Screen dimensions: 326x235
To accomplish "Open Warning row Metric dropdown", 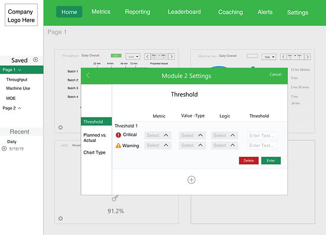I will point(158,145).
